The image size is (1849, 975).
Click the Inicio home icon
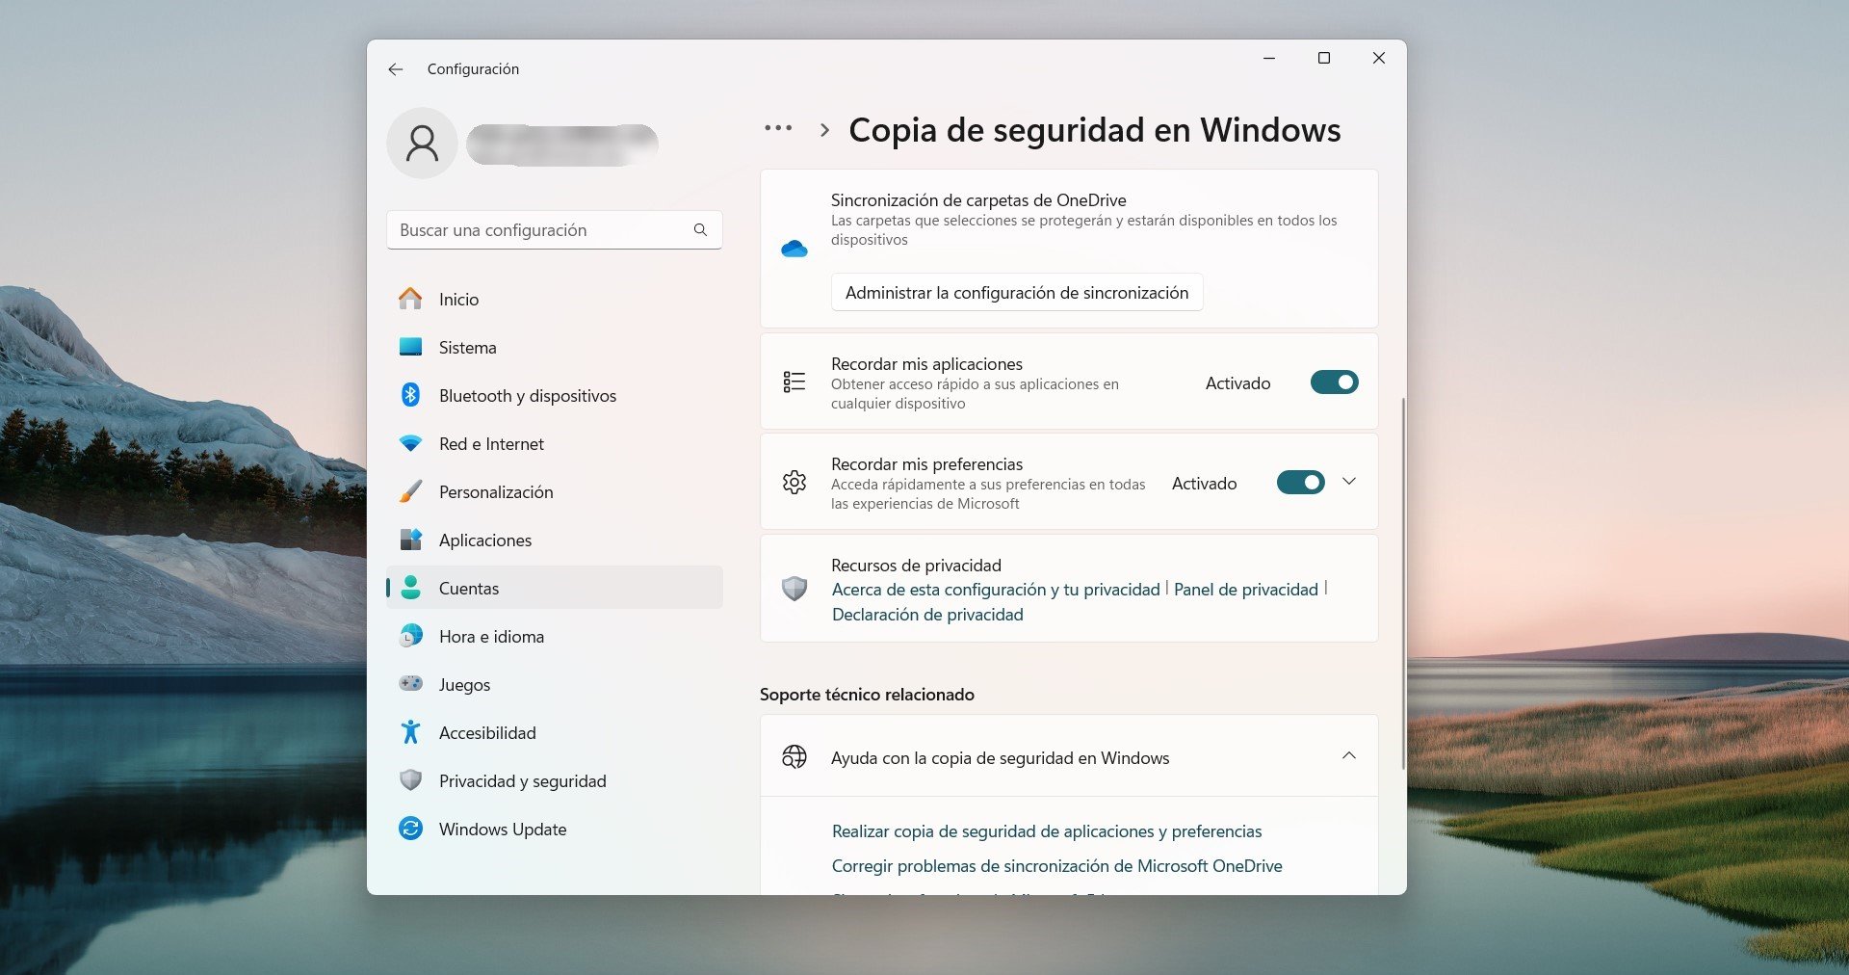click(410, 299)
